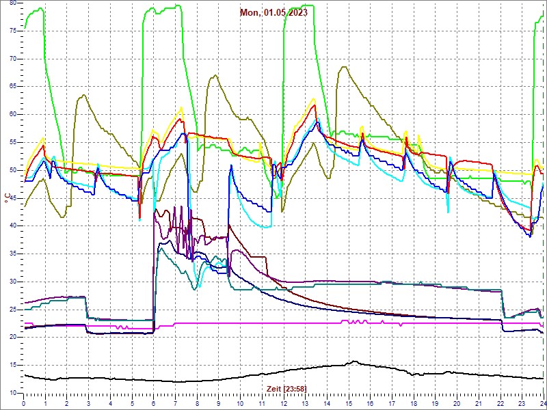Select hour 19 on the time axis
Viewport: 547px width, 410px height.
tap(435, 402)
